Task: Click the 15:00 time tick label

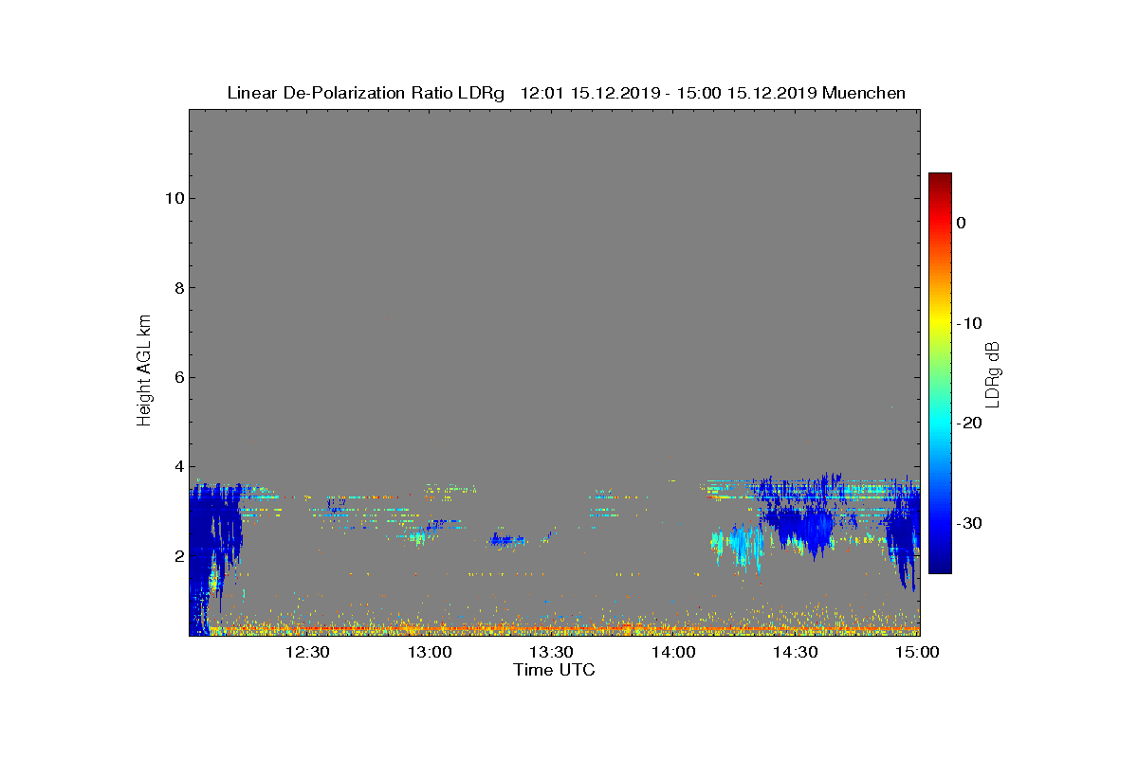Action: 917,652
